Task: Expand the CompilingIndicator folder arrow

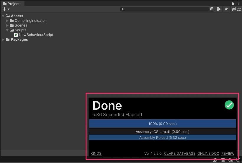Action: (7, 21)
